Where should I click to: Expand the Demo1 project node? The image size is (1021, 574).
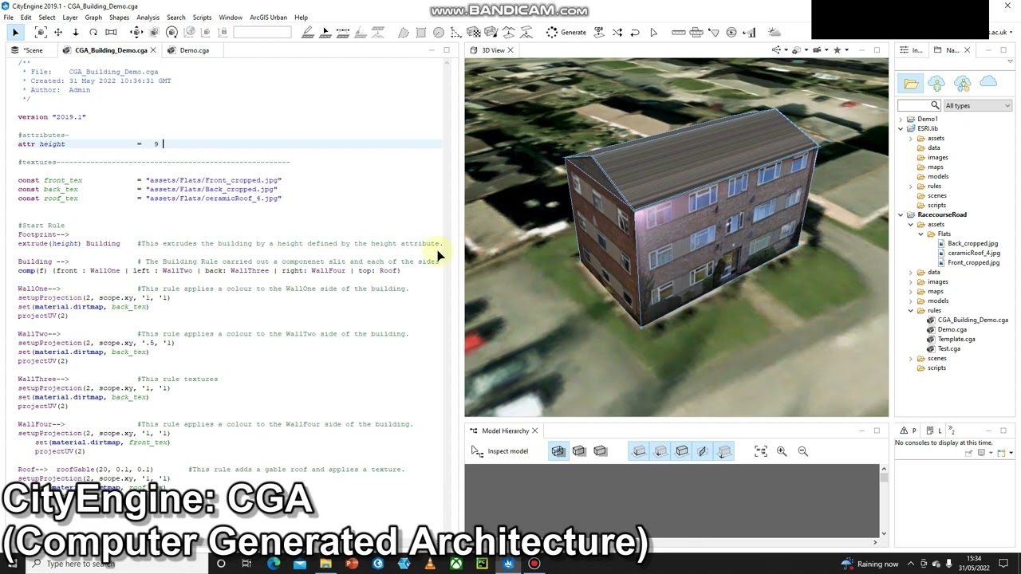tap(901, 119)
